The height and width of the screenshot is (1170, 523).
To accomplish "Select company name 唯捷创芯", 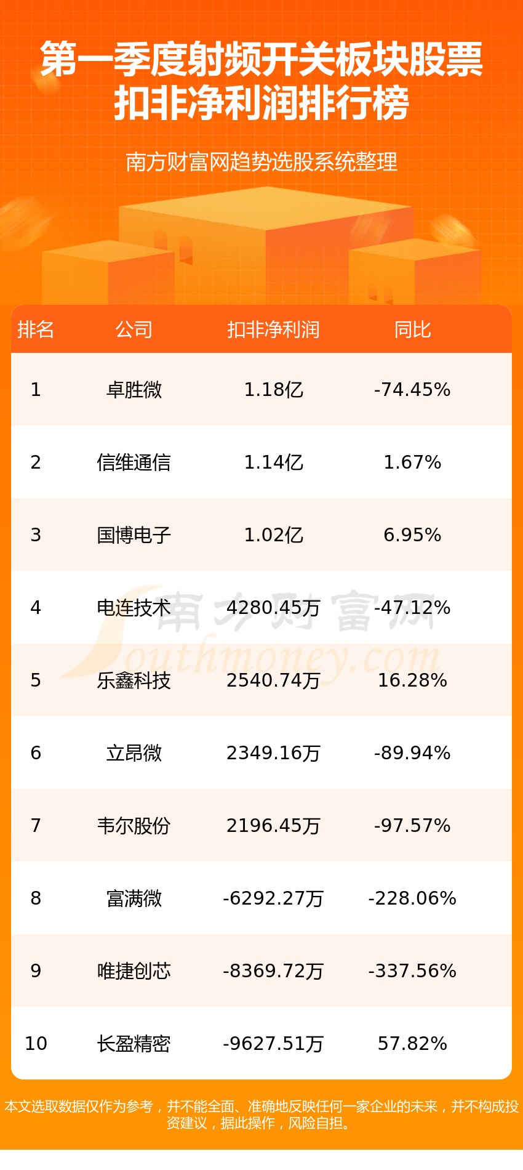I will point(134,971).
